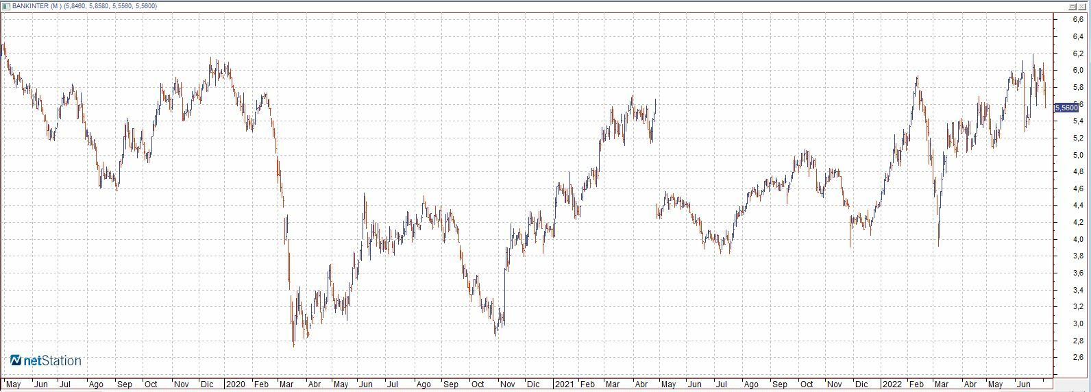This screenshot has height=392, width=1091.
Task: Click the 2,6 price level on the scale
Action: coord(1078,358)
